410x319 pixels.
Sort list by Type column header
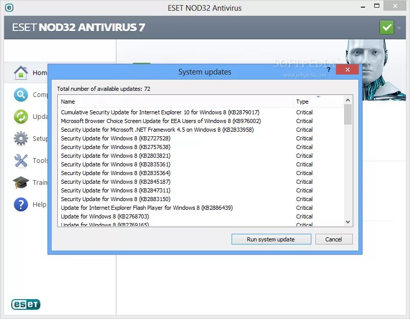(x=318, y=101)
